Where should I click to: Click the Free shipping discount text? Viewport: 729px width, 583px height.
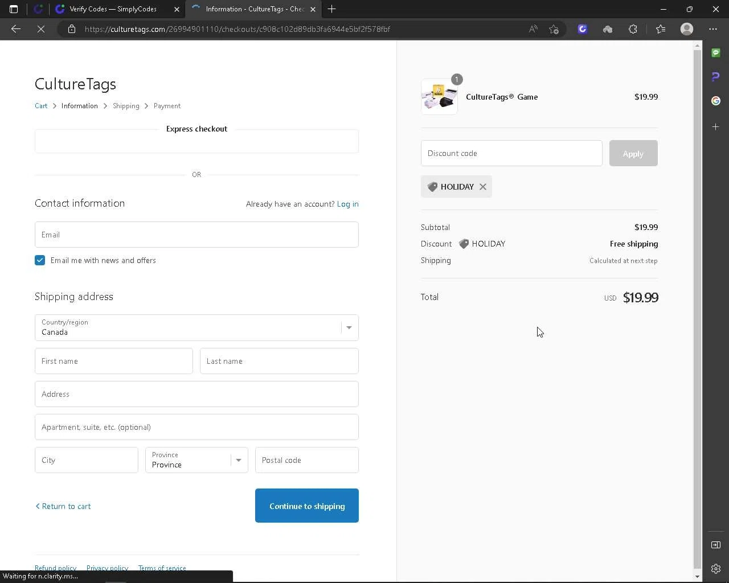[634, 244]
